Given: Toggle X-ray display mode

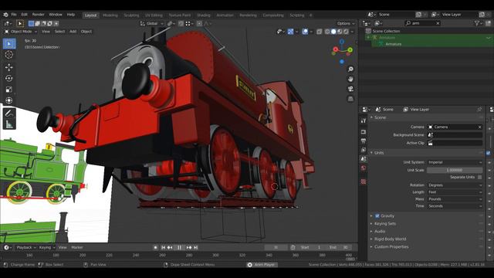Looking at the screenshot, I should (x=319, y=32).
